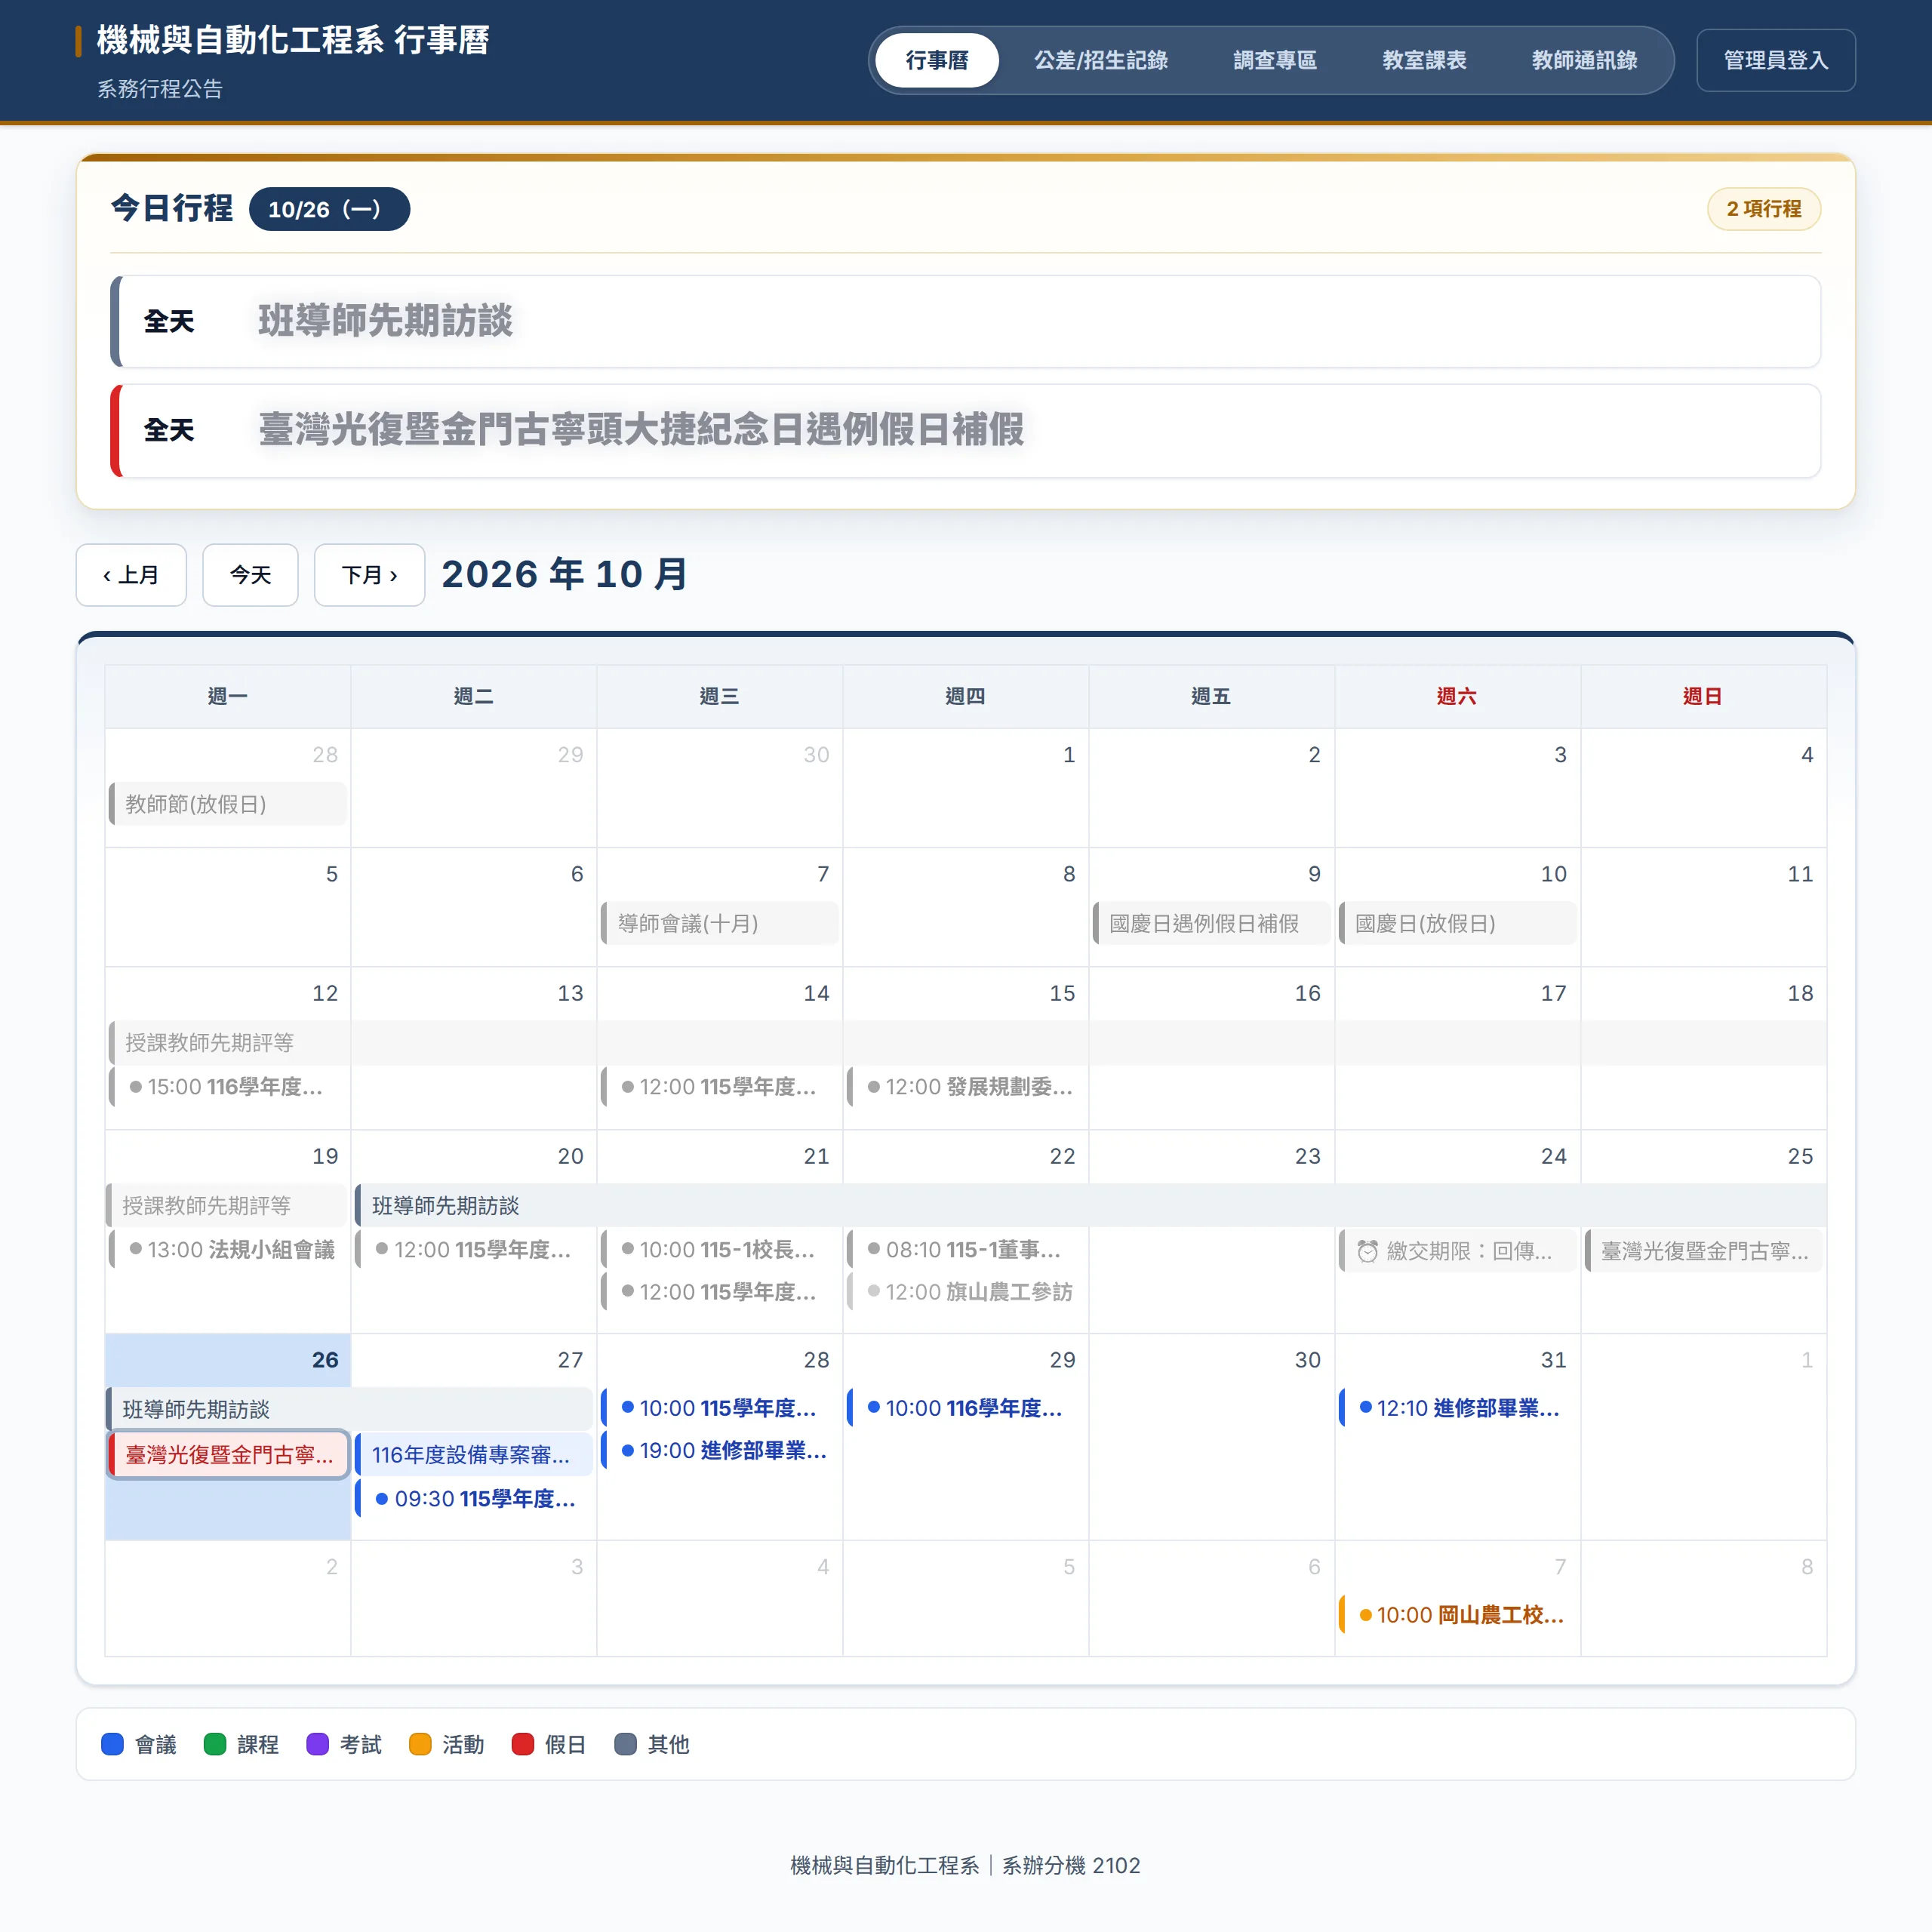Open 10:00 116學年度 event on the 29th
The width and height of the screenshot is (1932, 1932).
pyautogui.click(x=966, y=1408)
